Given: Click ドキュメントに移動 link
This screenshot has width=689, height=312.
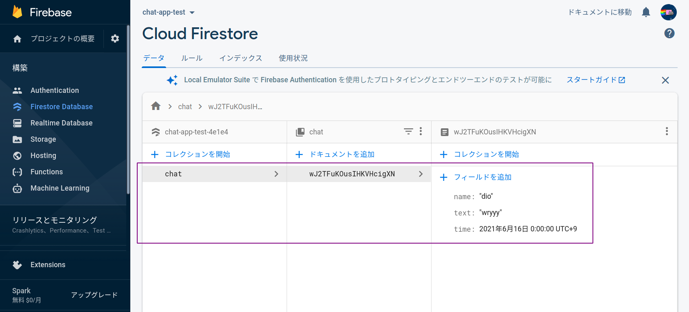Looking at the screenshot, I should [600, 12].
